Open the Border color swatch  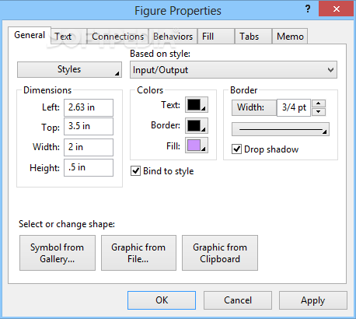pyautogui.click(x=197, y=125)
